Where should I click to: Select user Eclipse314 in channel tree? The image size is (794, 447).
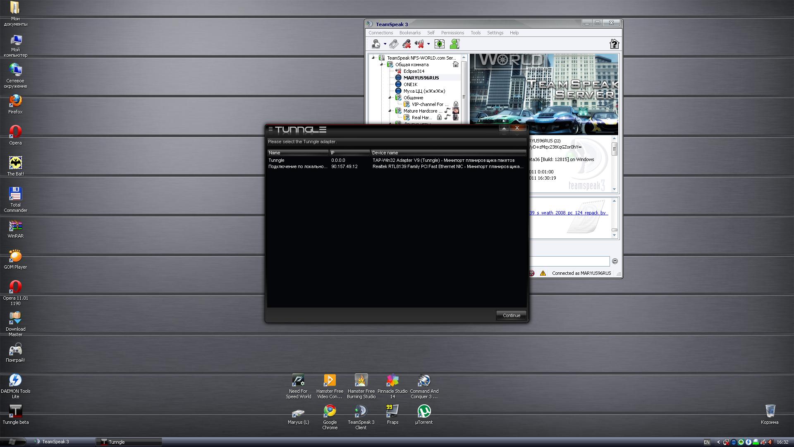point(414,71)
